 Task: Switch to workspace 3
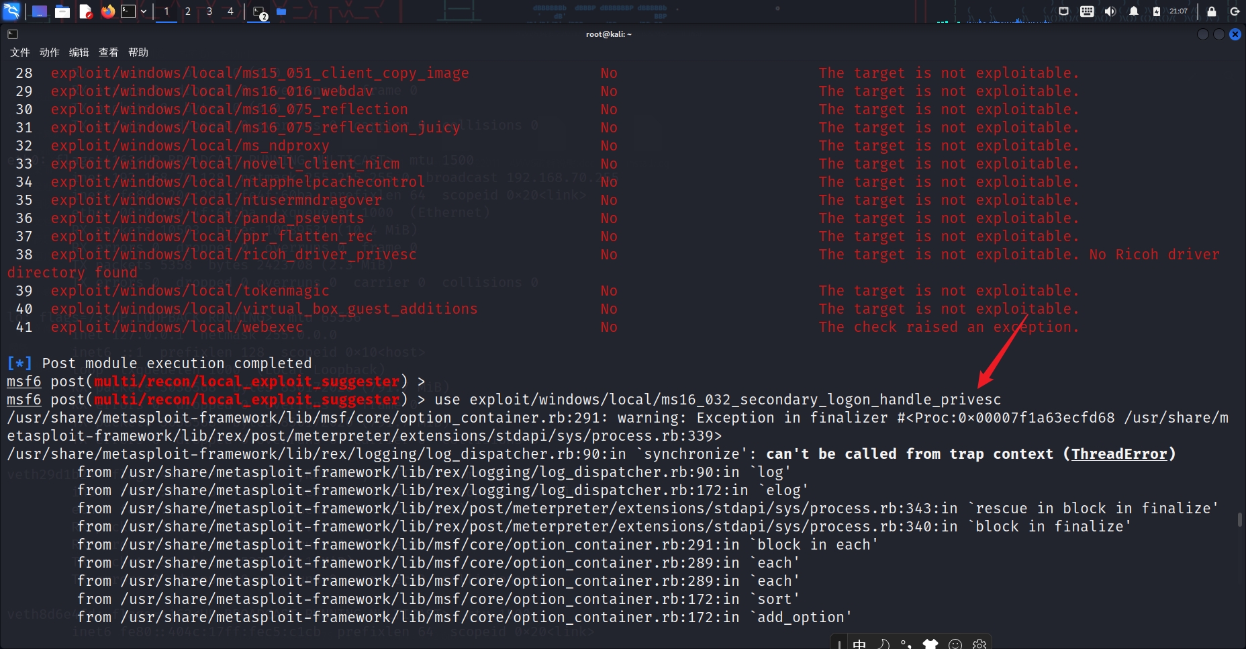[209, 11]
